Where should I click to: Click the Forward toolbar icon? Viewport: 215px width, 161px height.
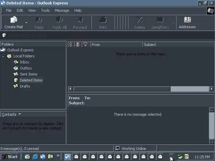click(x=80, y=22)
